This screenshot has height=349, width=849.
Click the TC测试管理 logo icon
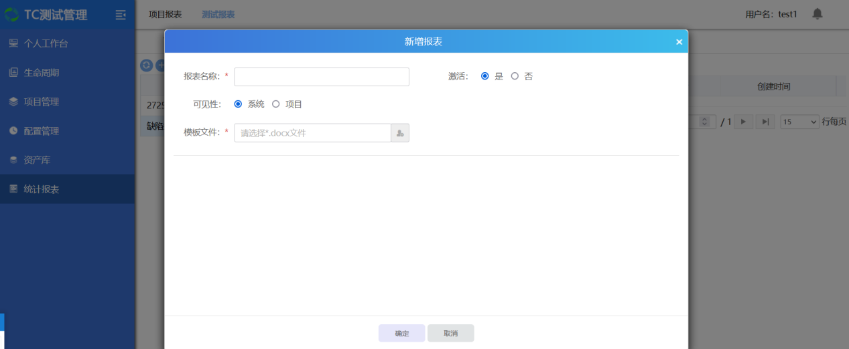pos(12,15)
